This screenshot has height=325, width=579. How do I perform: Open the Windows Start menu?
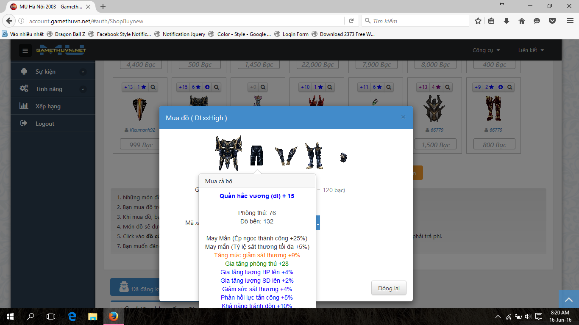point(10,316)
